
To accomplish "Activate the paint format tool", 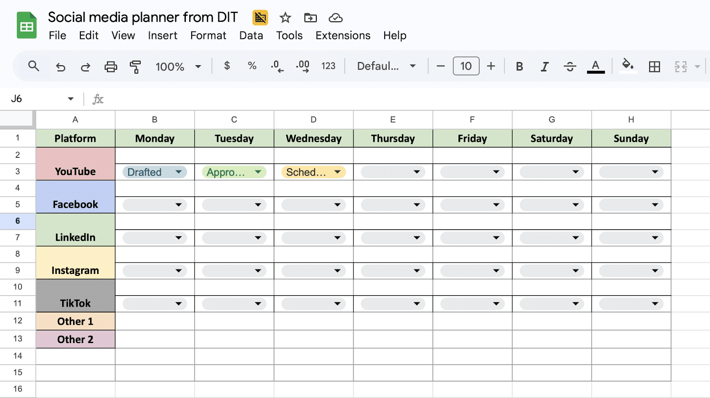I will [135, 66].
